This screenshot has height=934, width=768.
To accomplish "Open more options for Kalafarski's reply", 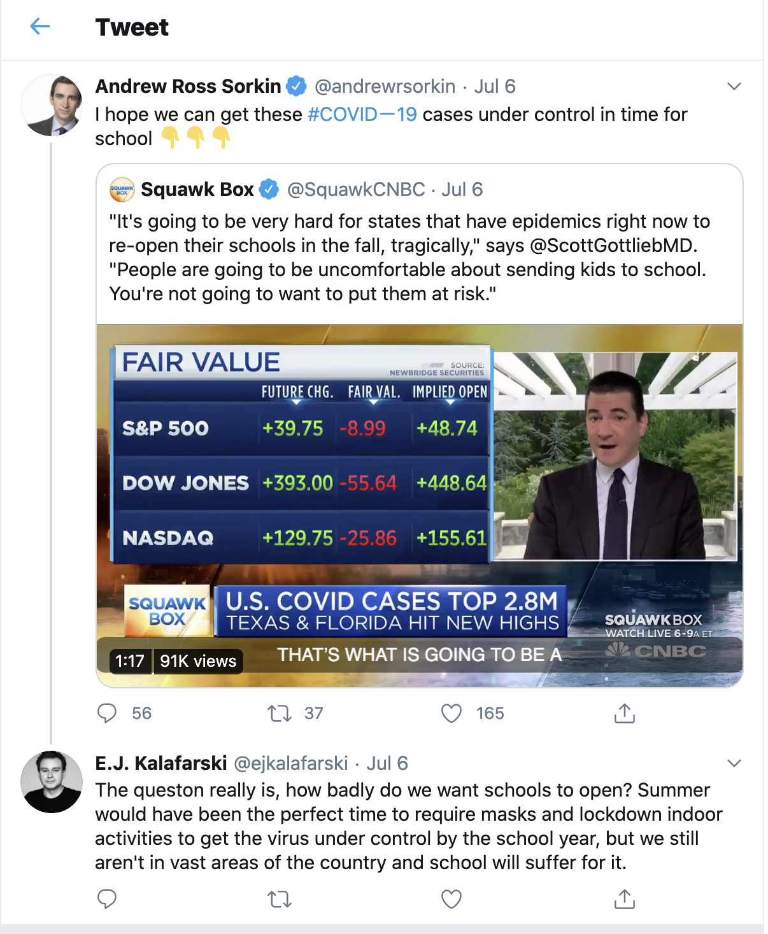I will (734, 763).
